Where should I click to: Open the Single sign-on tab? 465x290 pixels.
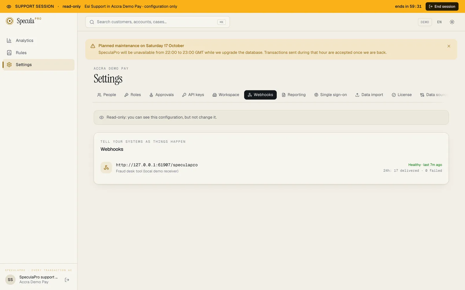tap(330, 95)
